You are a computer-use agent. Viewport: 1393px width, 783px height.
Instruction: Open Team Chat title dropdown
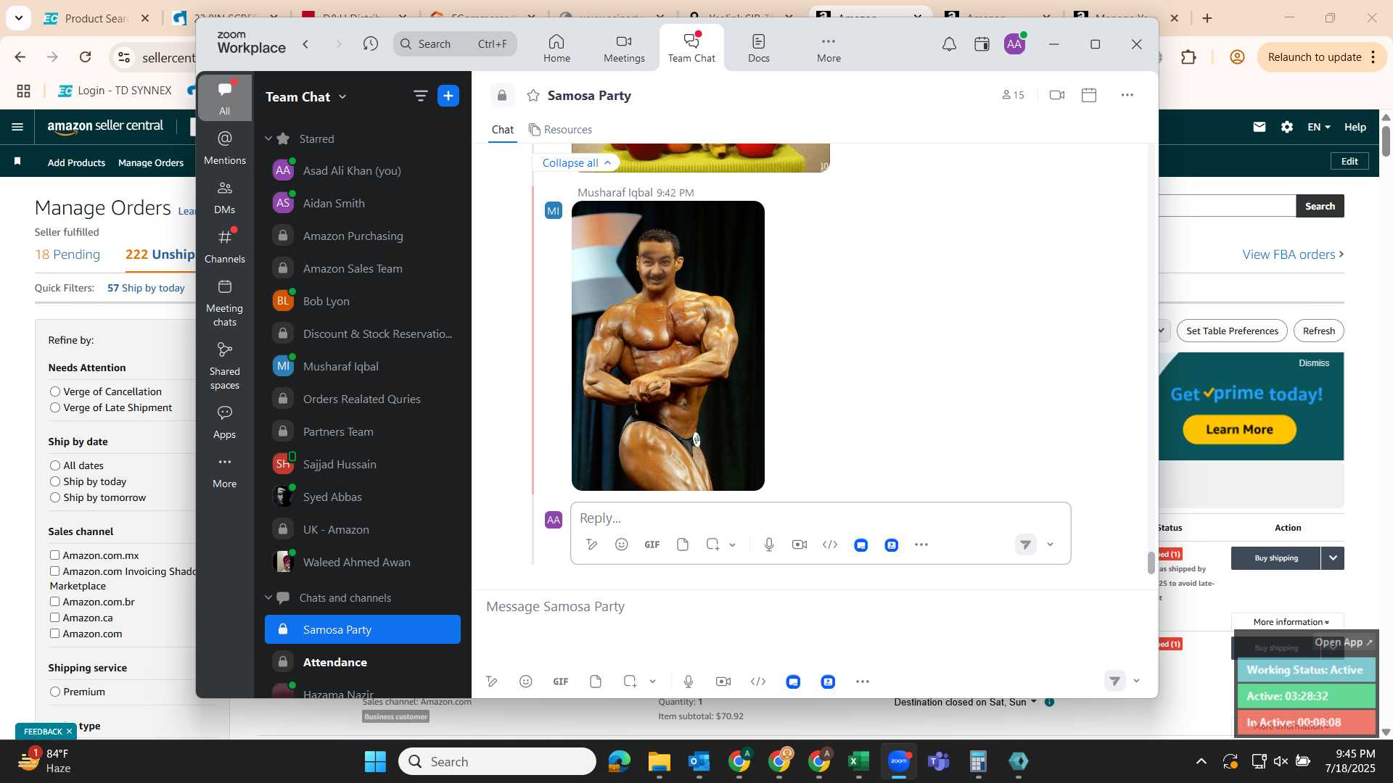click(306, 96)
